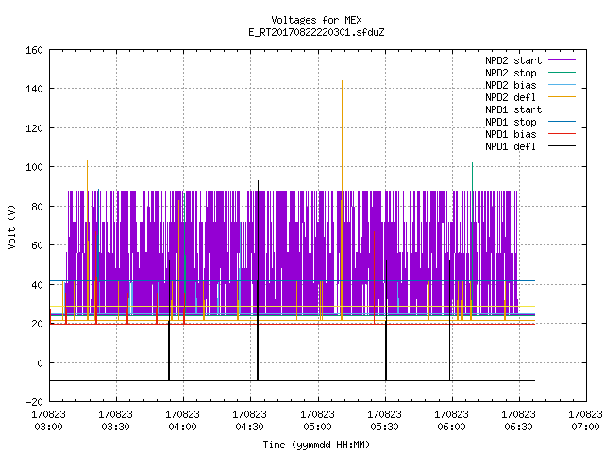Click the green spike peak after 06:00
Image resolution: width=604 pixels, height=453 pixels.
[x=472, y=163]
